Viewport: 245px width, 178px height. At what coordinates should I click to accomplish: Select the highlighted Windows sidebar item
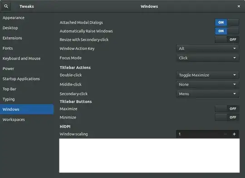[27, 109]
